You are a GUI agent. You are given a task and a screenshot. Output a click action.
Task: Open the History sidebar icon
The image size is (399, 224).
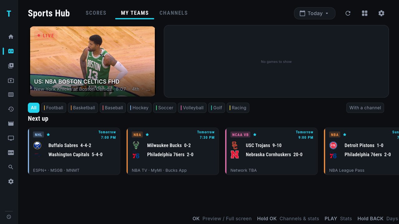(11, 109)
